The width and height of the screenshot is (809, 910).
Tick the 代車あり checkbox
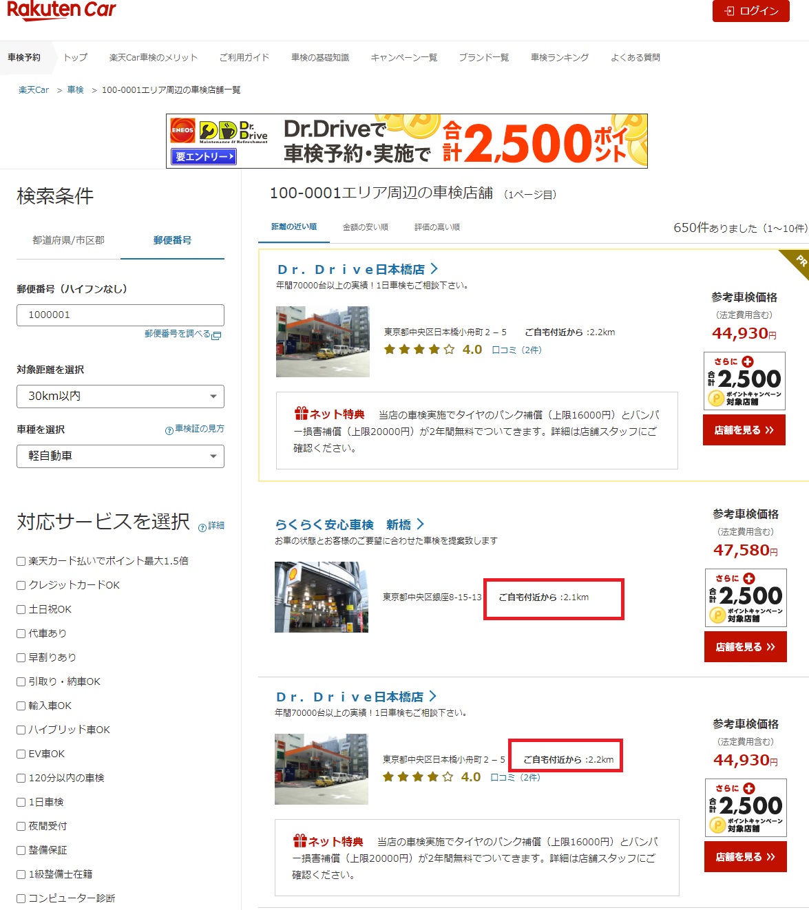click(21, 633)
